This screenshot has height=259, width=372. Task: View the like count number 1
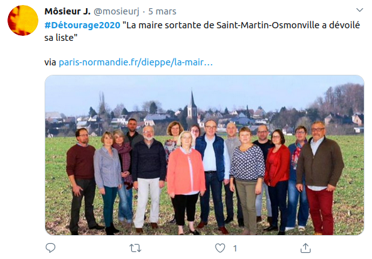pyautogui.click(x=235, y=248)
